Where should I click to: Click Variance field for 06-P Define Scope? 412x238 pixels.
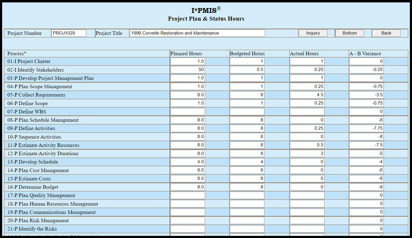pos(366,103)
